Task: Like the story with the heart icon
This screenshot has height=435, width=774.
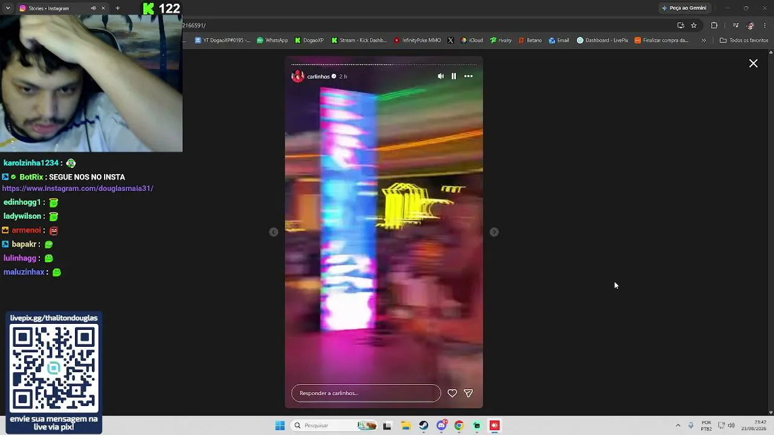Action: point(452,393)
